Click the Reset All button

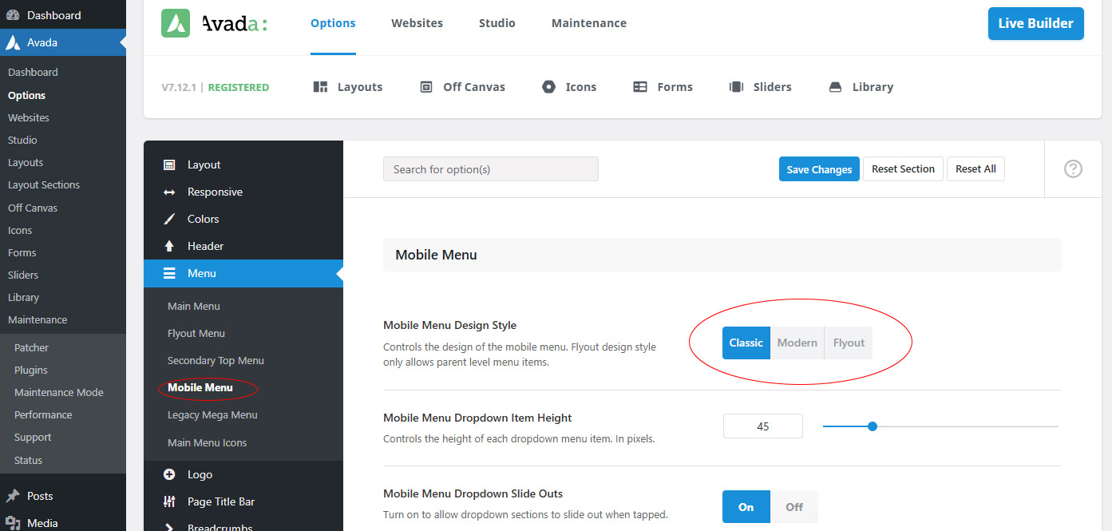click(x=975, y=168)
